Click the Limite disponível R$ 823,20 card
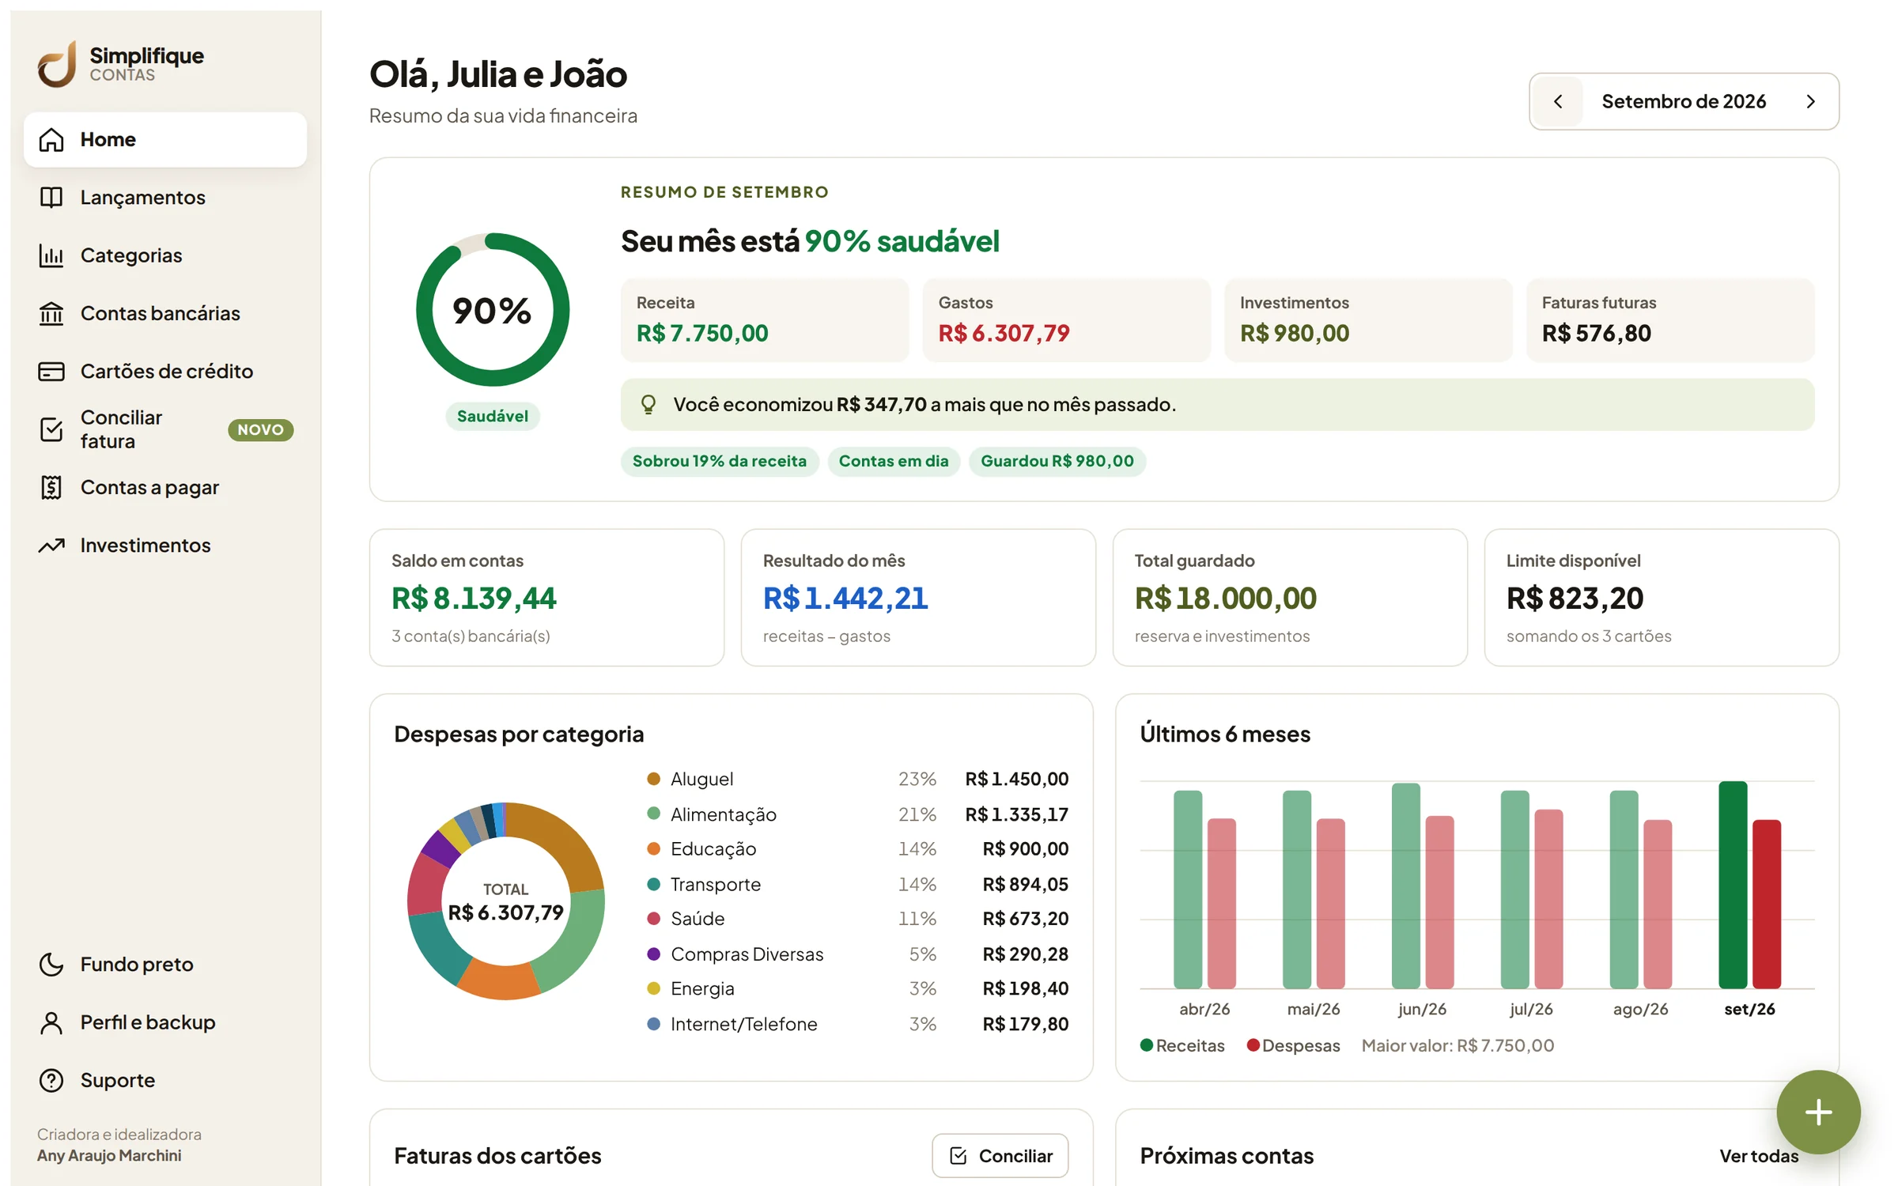 pyautogui.click(x=1662, y=599)
